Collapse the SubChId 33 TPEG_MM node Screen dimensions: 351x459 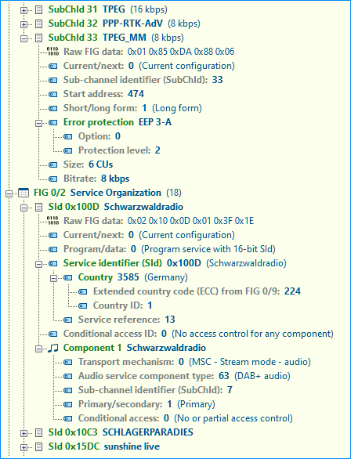point(24,38)
